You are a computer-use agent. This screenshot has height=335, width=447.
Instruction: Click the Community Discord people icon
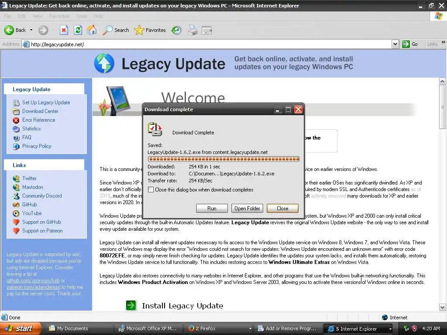[16, 196]
